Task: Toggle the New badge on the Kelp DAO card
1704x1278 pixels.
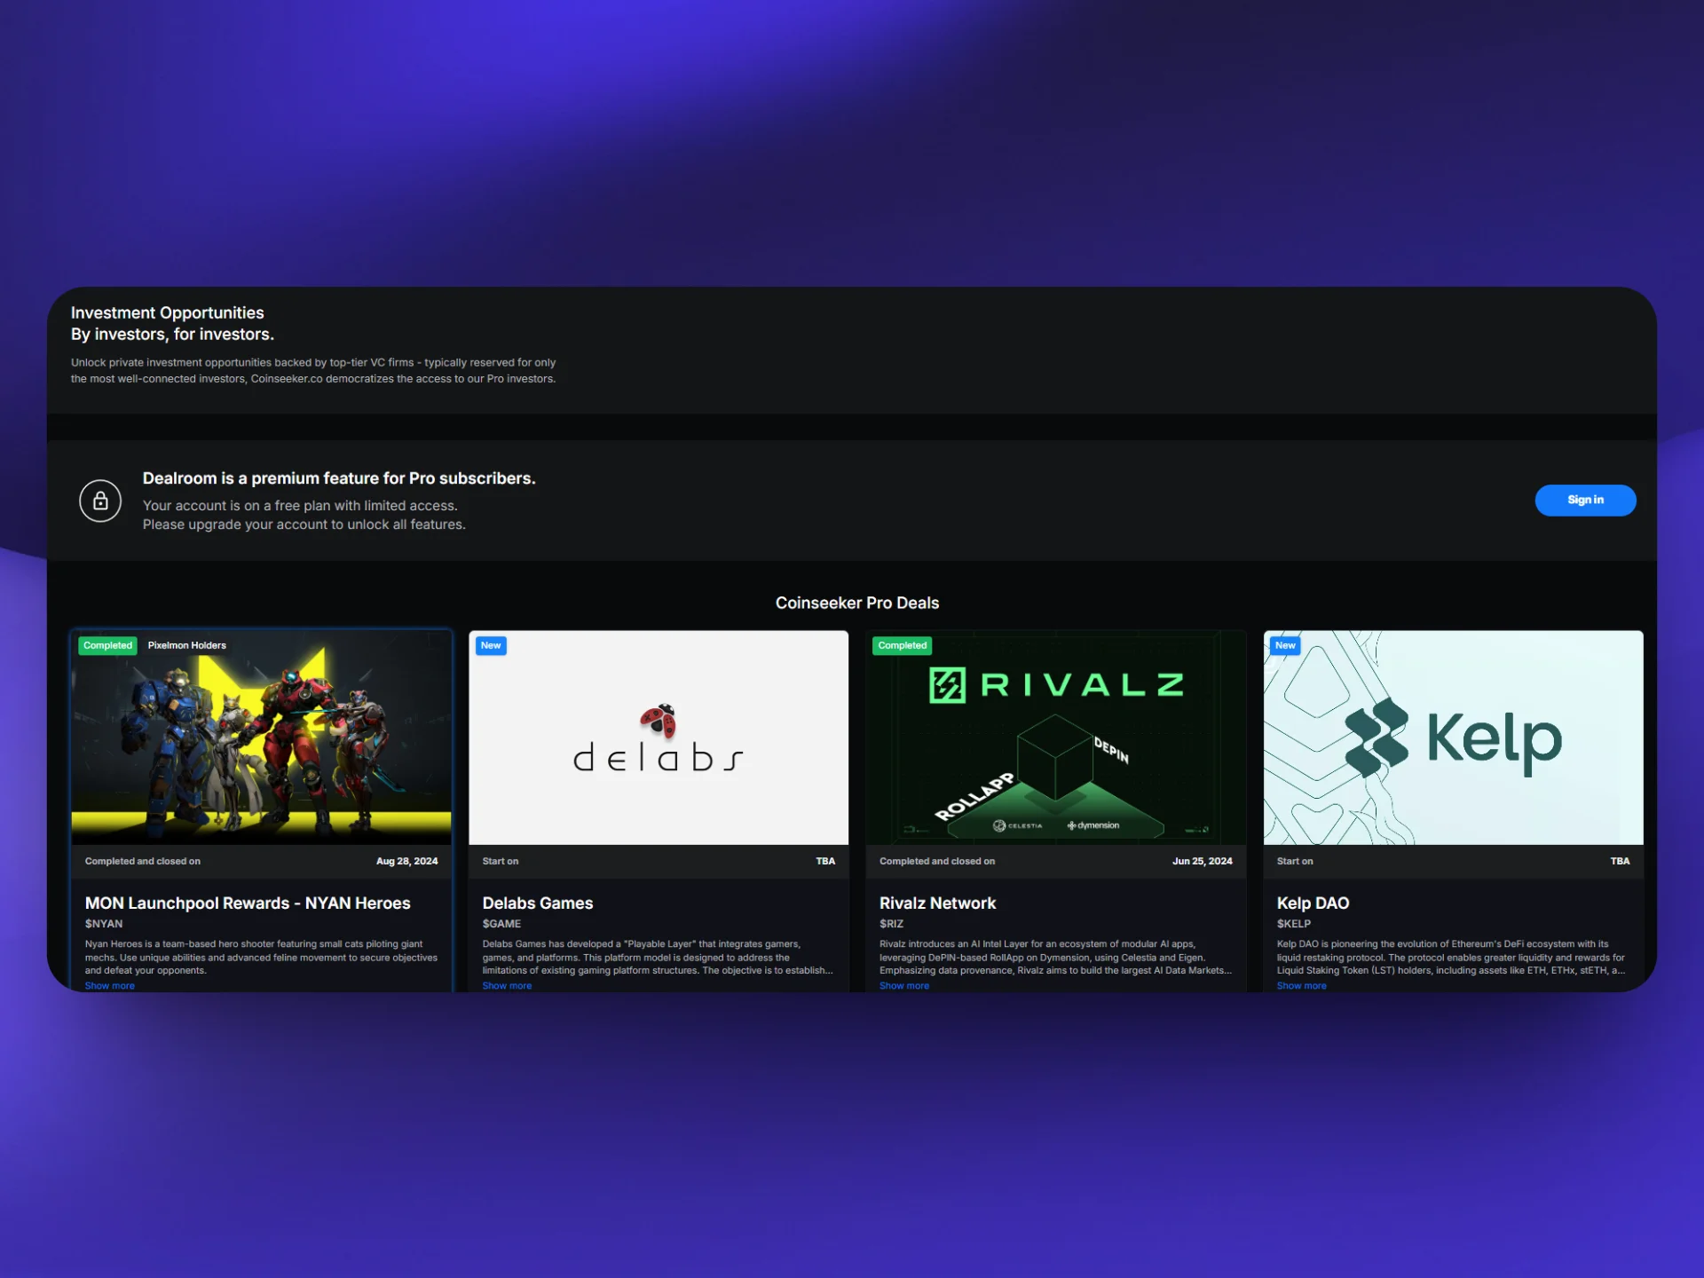Action: (1285, 645)
